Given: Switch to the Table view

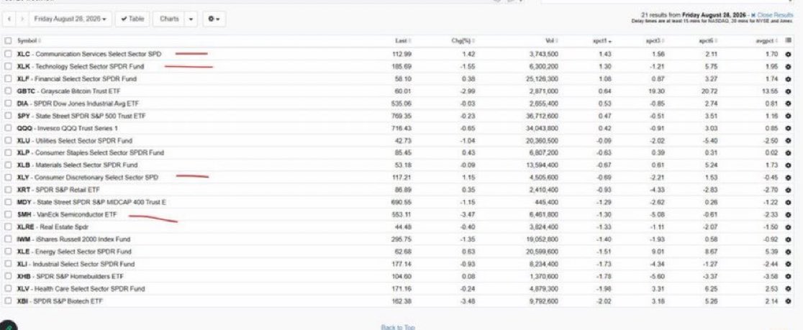Looking at the screenshot, I should (x=132, y=19).
